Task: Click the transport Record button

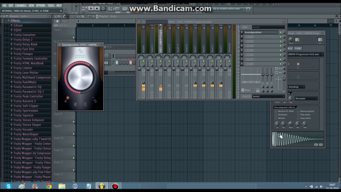Action: (103, 9)
